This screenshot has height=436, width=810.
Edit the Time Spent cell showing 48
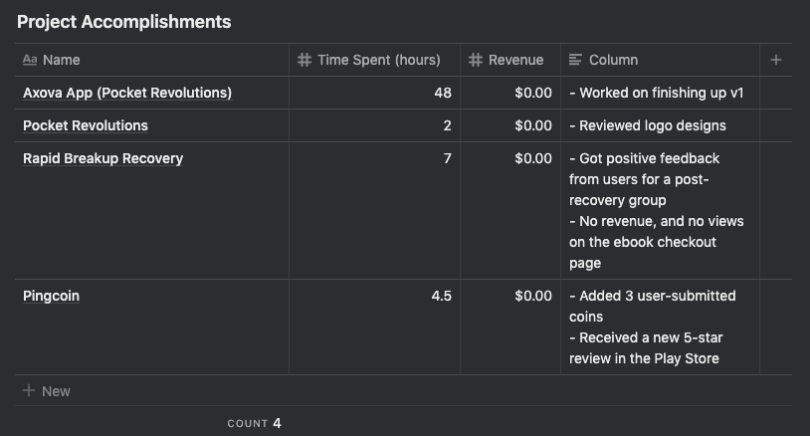tap(374, 93)
